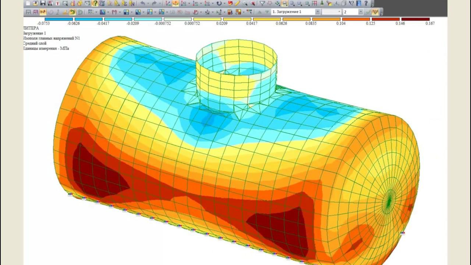Toggle the highlighted axes anchor button
The width and height of the screenshot is (471, 265).
tap(176, 3)
